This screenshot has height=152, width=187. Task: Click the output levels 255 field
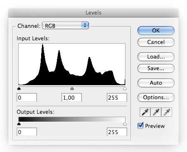(117, 132)
